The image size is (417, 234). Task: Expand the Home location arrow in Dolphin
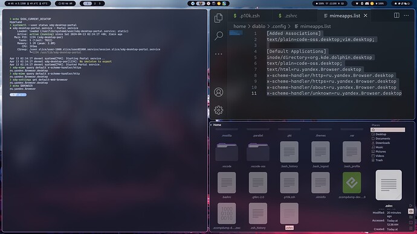point(211,125)
